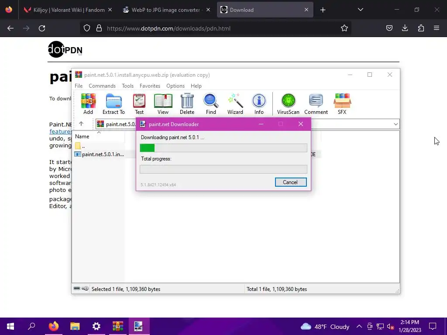Open Firefox extensions puzzle icon

tap(421, 28)
